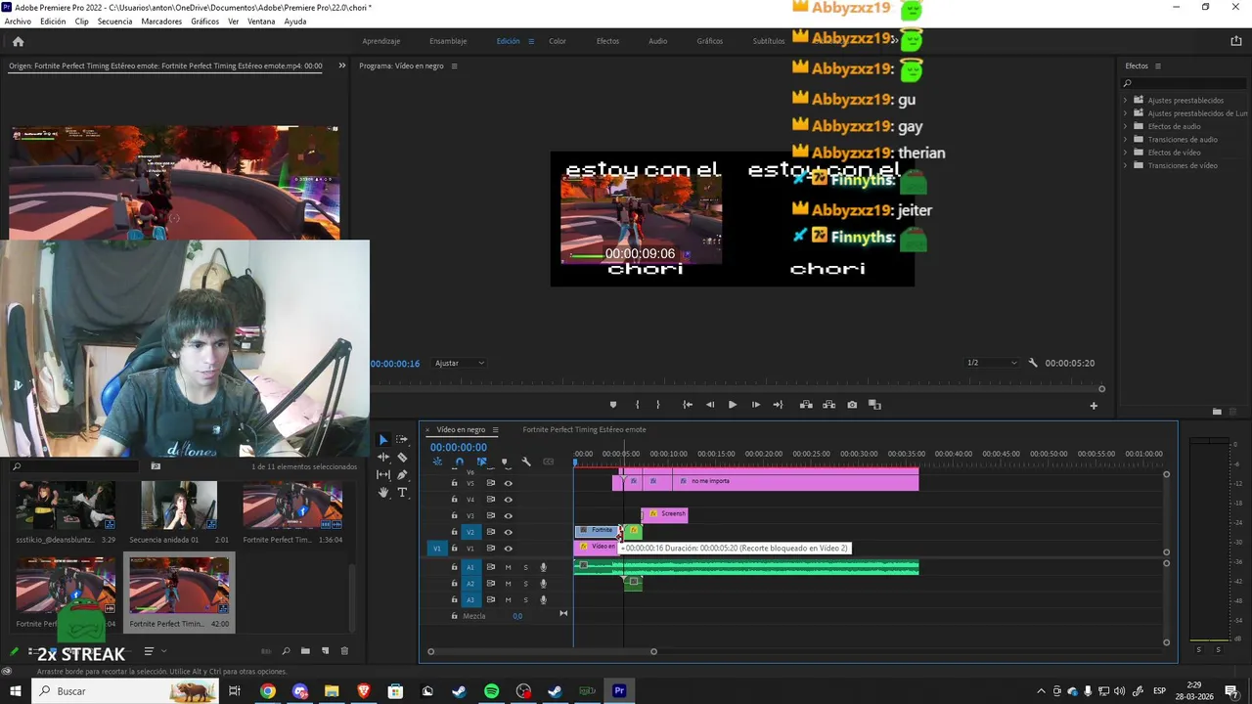The width and height of the screenshot is (1252, 704).
Task: Mute audio track A1
Action: pyautogui.click(x=508, y=567)
